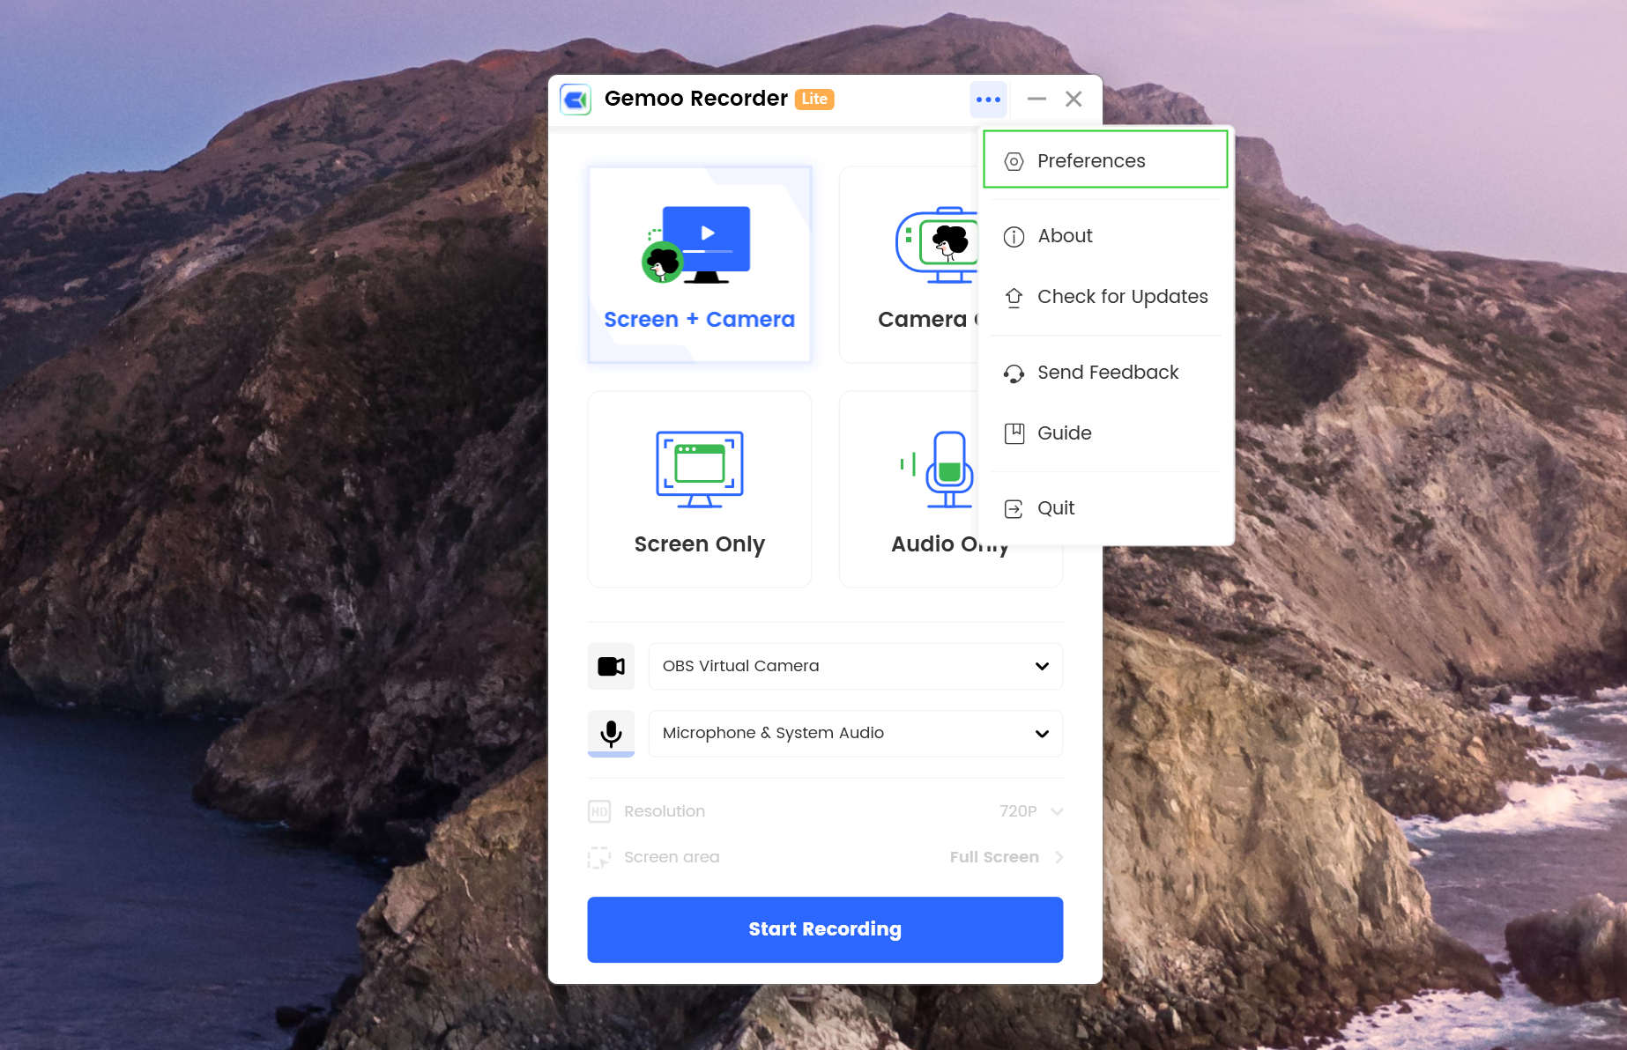Click the Quit exit icon

(x=1014, y=509)
